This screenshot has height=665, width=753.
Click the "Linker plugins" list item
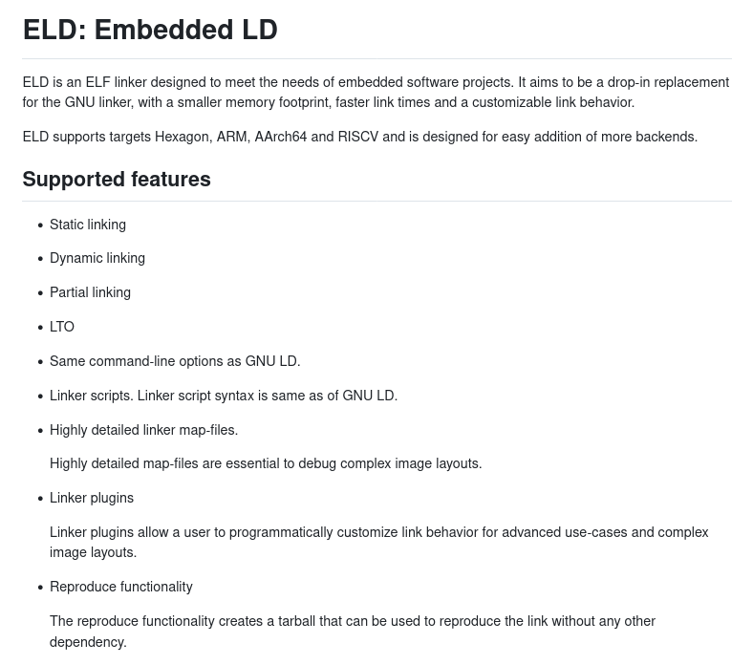(x=92, y=499)
